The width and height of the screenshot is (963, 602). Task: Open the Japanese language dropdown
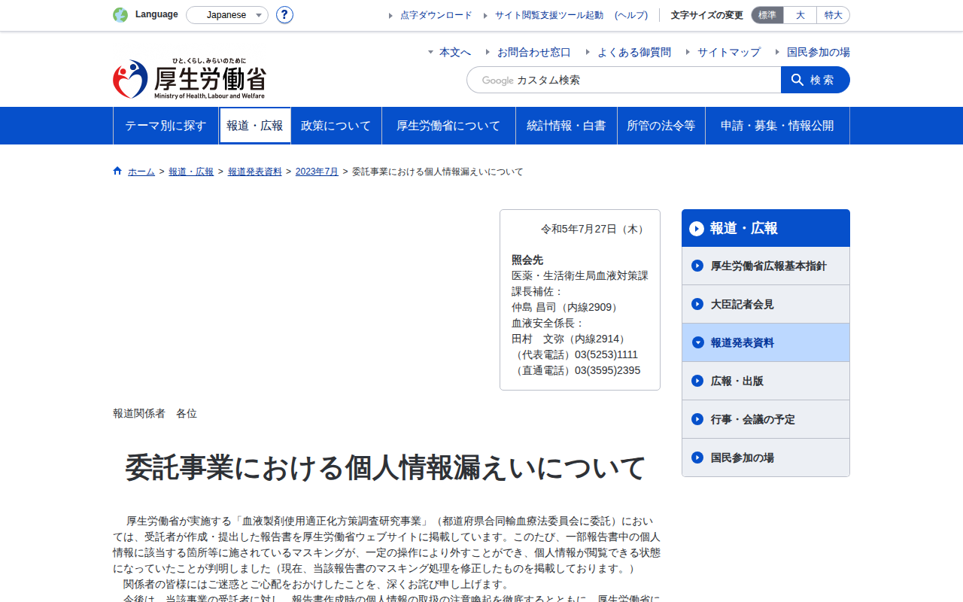click(x=227, y=15)
